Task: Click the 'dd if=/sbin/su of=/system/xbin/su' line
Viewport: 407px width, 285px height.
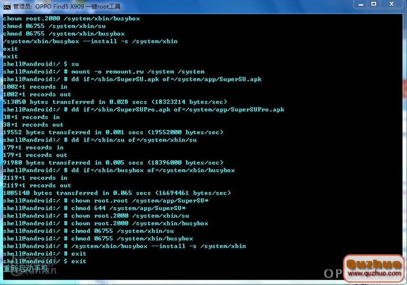Action: [x=100, y=140]
